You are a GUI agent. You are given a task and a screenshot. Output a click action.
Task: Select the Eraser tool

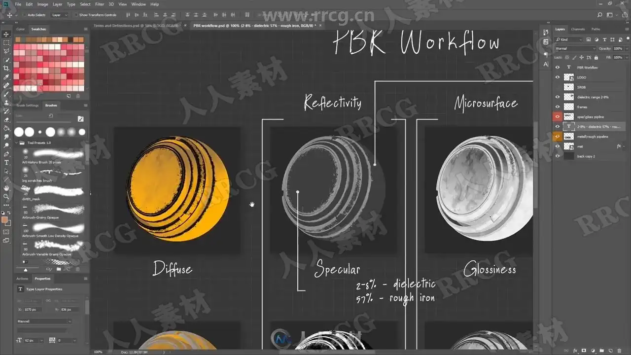6,120
